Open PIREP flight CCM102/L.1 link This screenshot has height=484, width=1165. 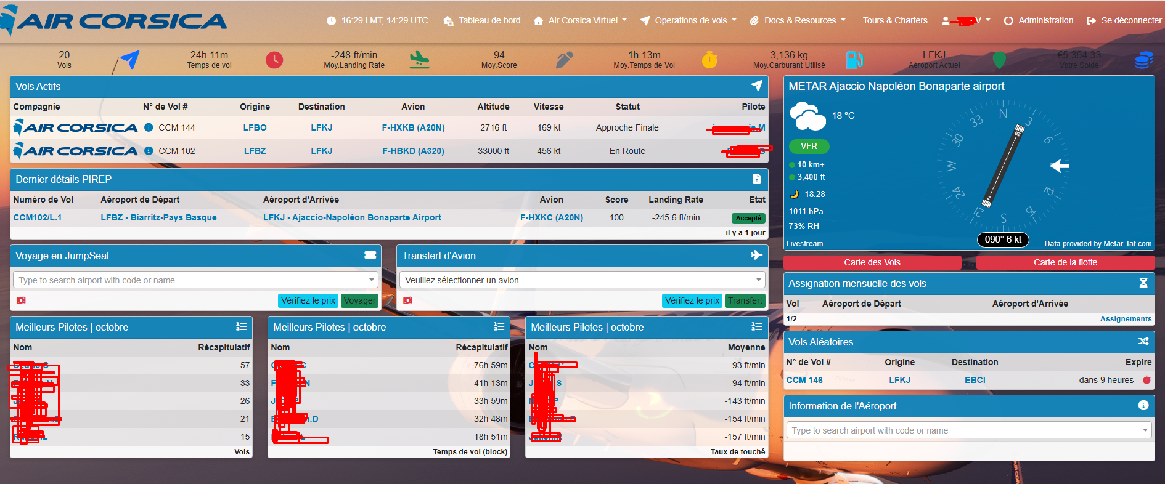[x=38, y=217]
